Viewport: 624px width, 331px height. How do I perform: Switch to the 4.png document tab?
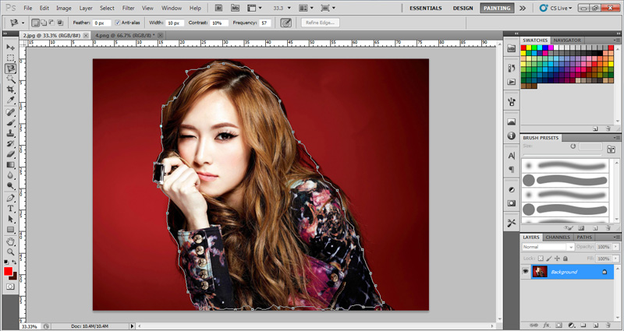[123, 35]
